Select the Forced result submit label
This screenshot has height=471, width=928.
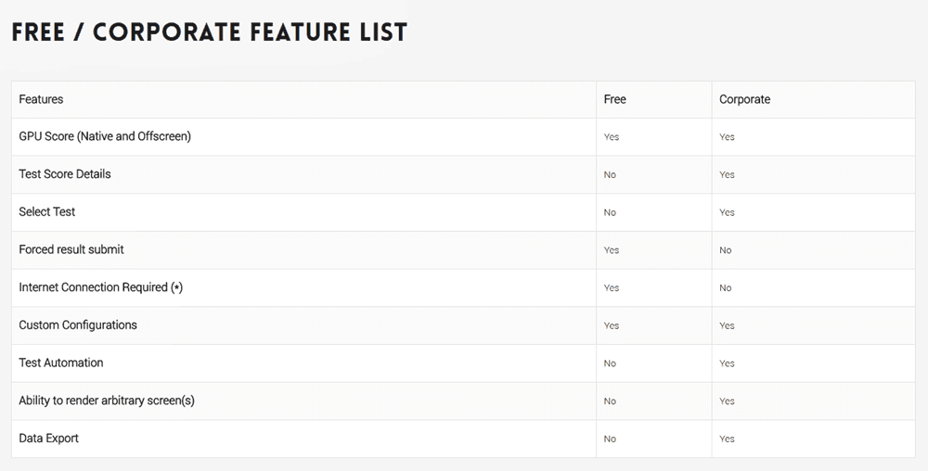click(x=71, y=249)
